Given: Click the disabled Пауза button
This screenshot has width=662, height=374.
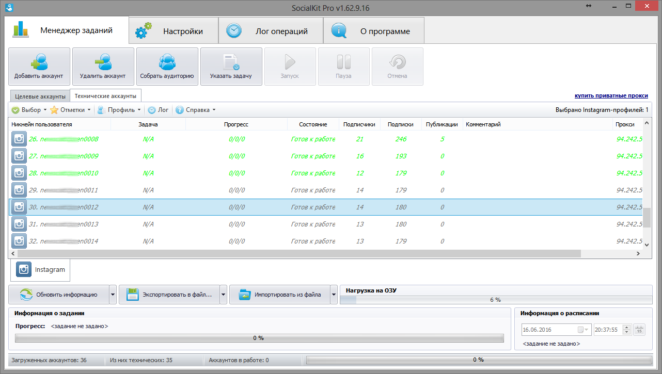Looking at the screenshot, I should point(343,67).
